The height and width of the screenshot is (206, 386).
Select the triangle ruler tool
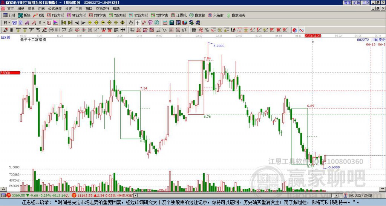click(70, 30)
